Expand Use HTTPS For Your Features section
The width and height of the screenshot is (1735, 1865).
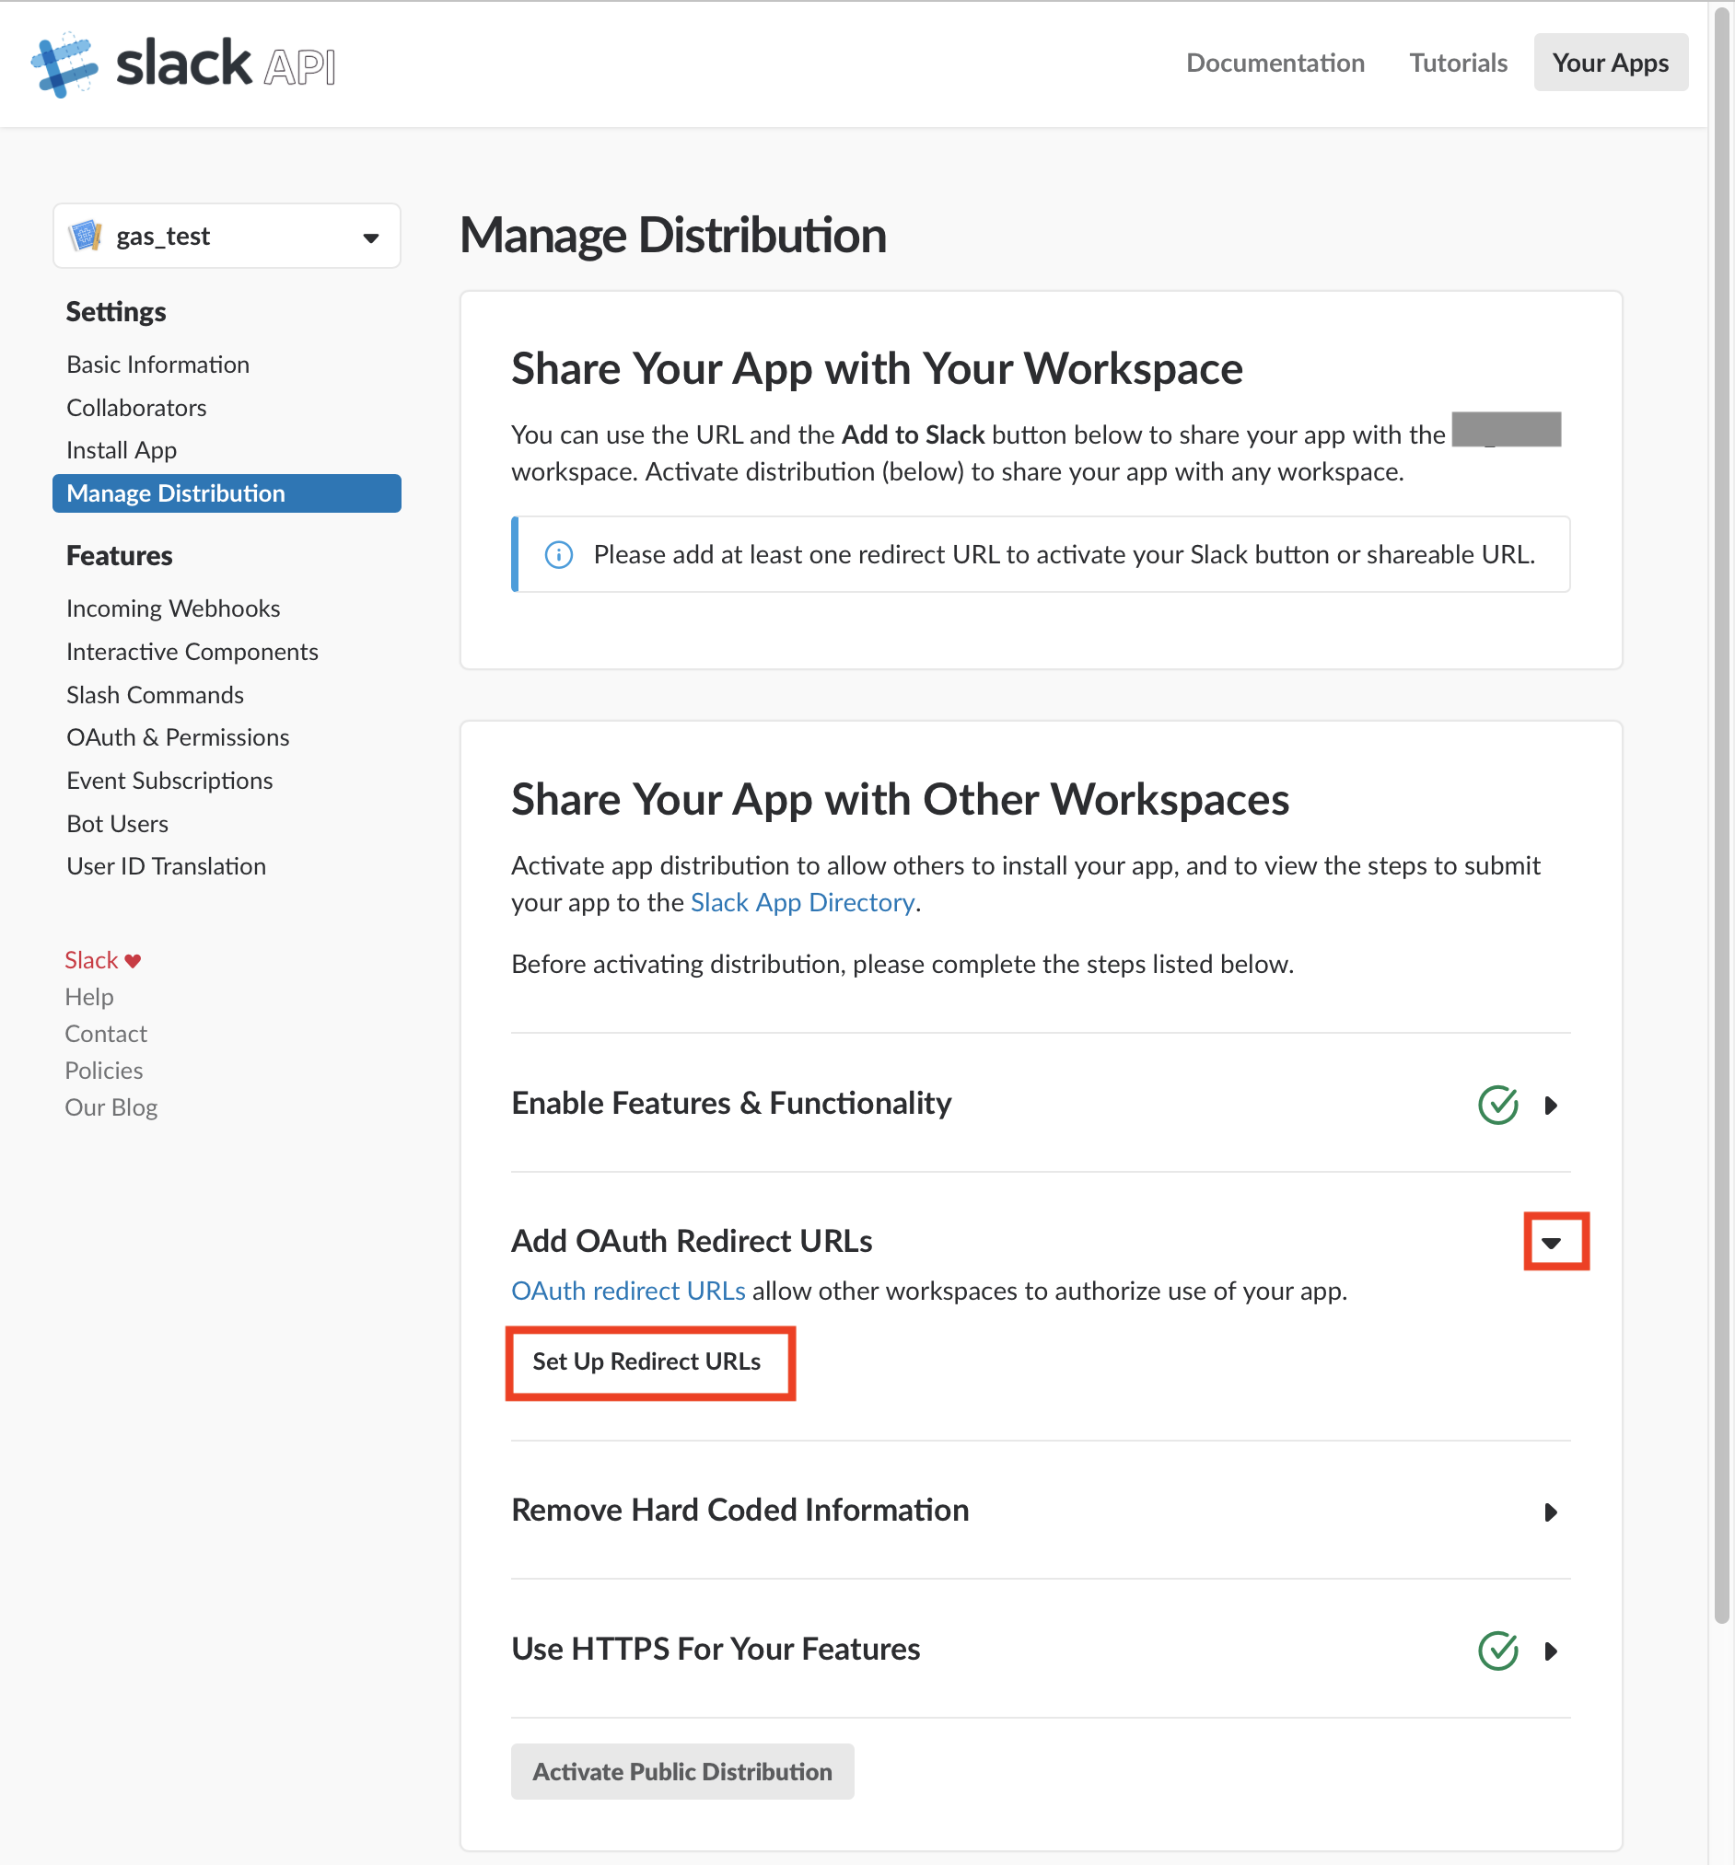click(1550, 1651)
